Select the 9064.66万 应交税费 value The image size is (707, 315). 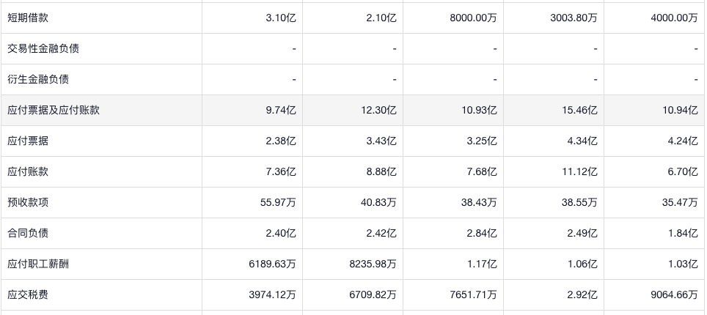click(x=673, y=294)
